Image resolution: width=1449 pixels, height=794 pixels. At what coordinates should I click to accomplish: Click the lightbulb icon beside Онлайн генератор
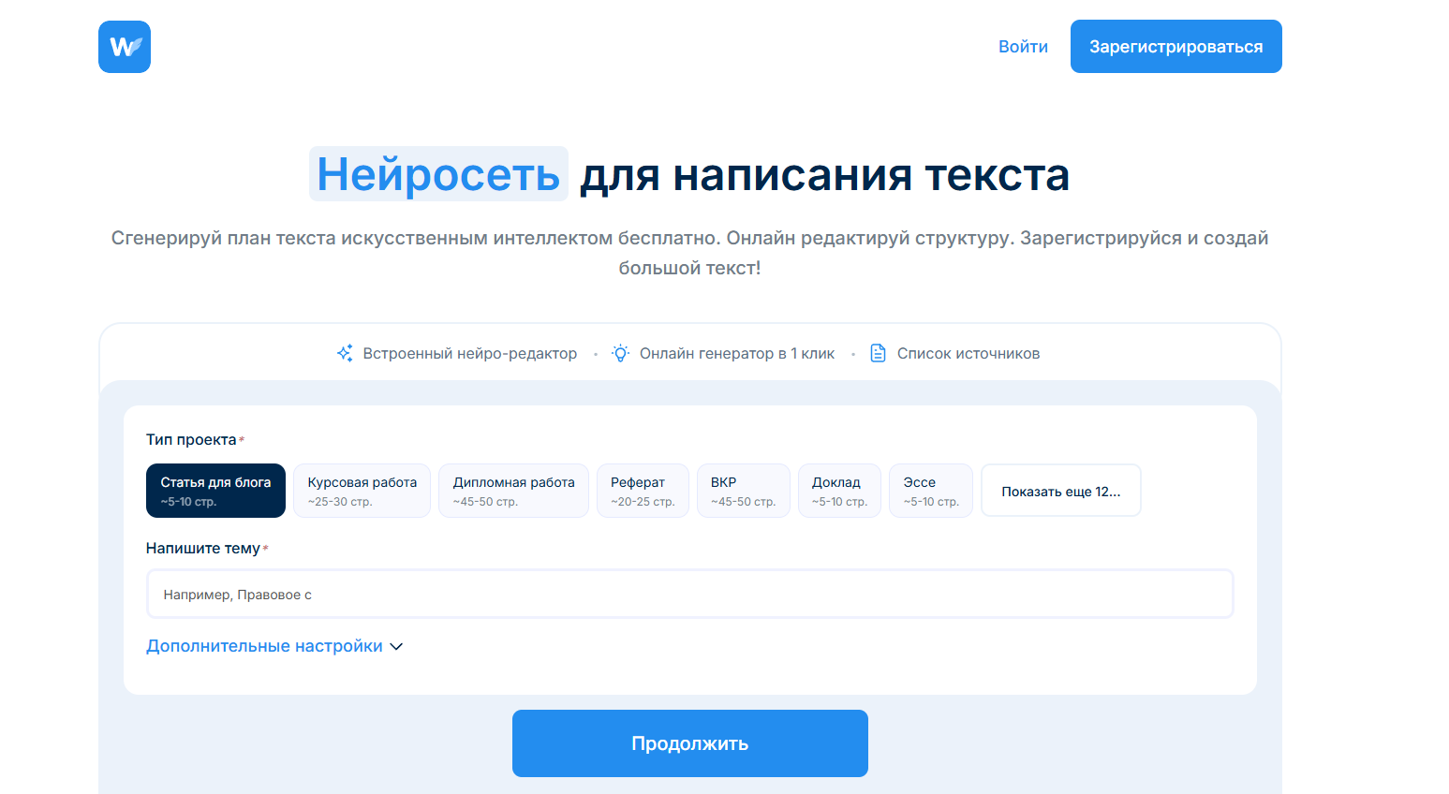620,353
